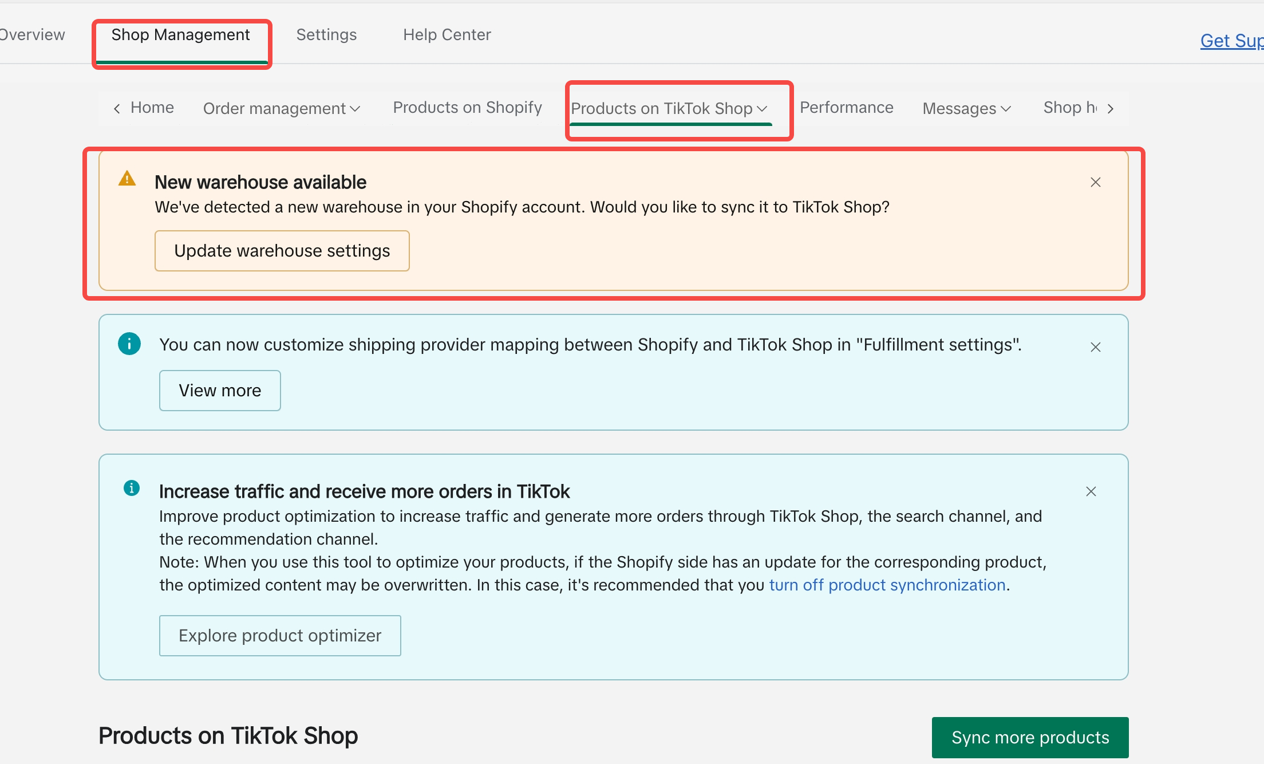Viewport: 1264px width, 764px height.
Task: Switch to the Settings tab
Action: tap(326, 35)
